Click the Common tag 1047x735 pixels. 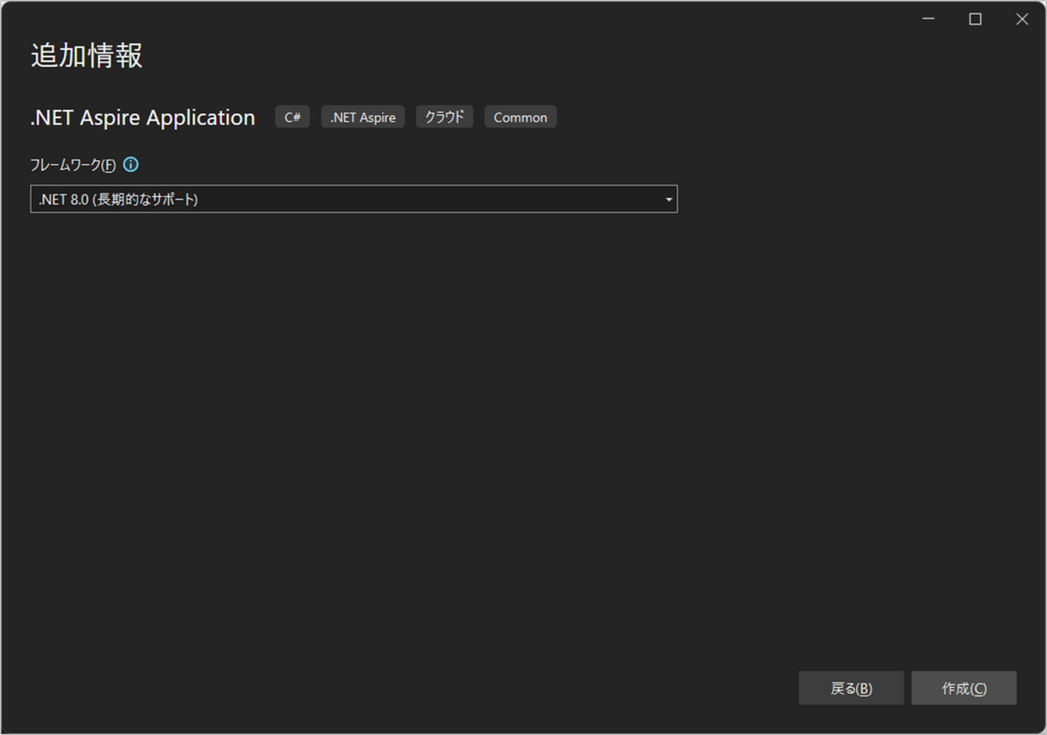[520, 117]
